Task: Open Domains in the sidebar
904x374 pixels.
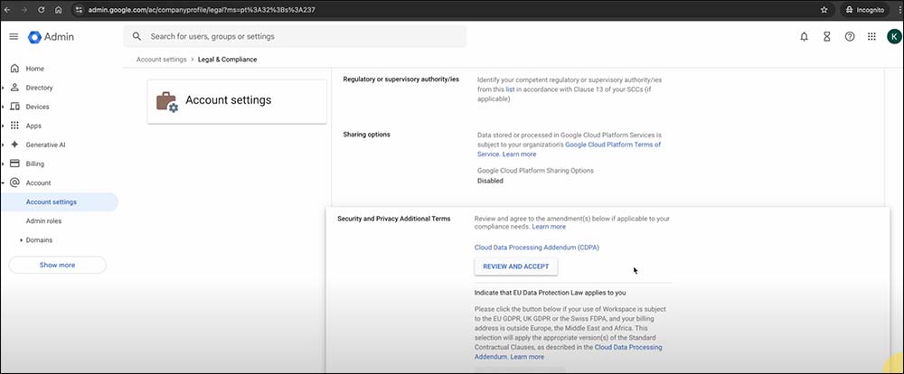Action: click(x=39, y=239)
